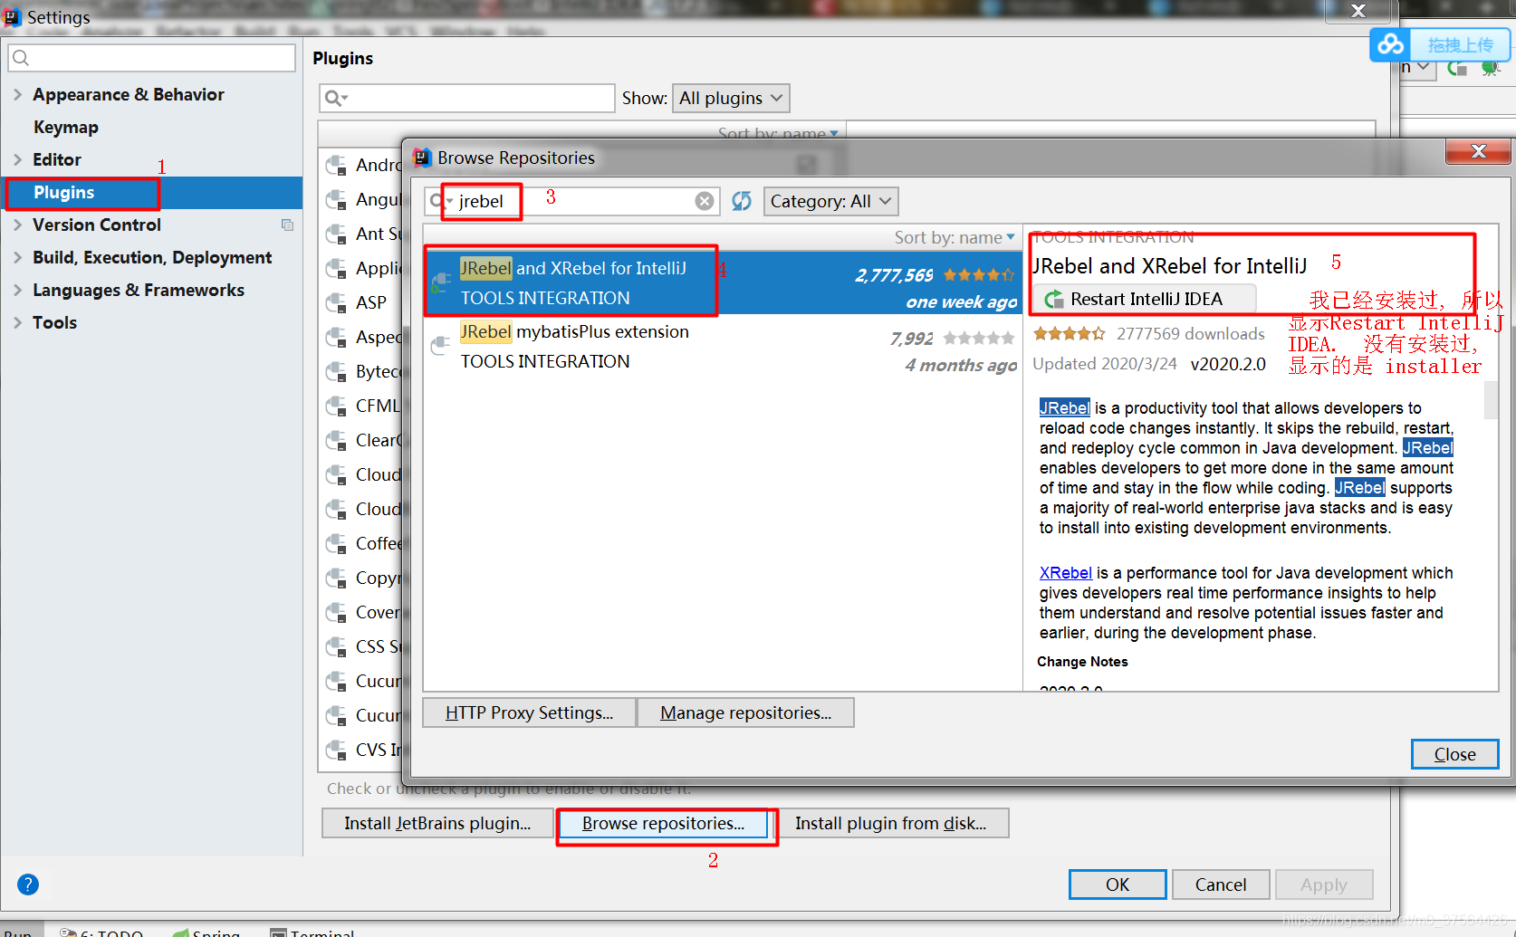Click the ASP plugin icon in list
Viewport: 1516px width, 937px height.
pyautogui.click(x=337, y=302)
